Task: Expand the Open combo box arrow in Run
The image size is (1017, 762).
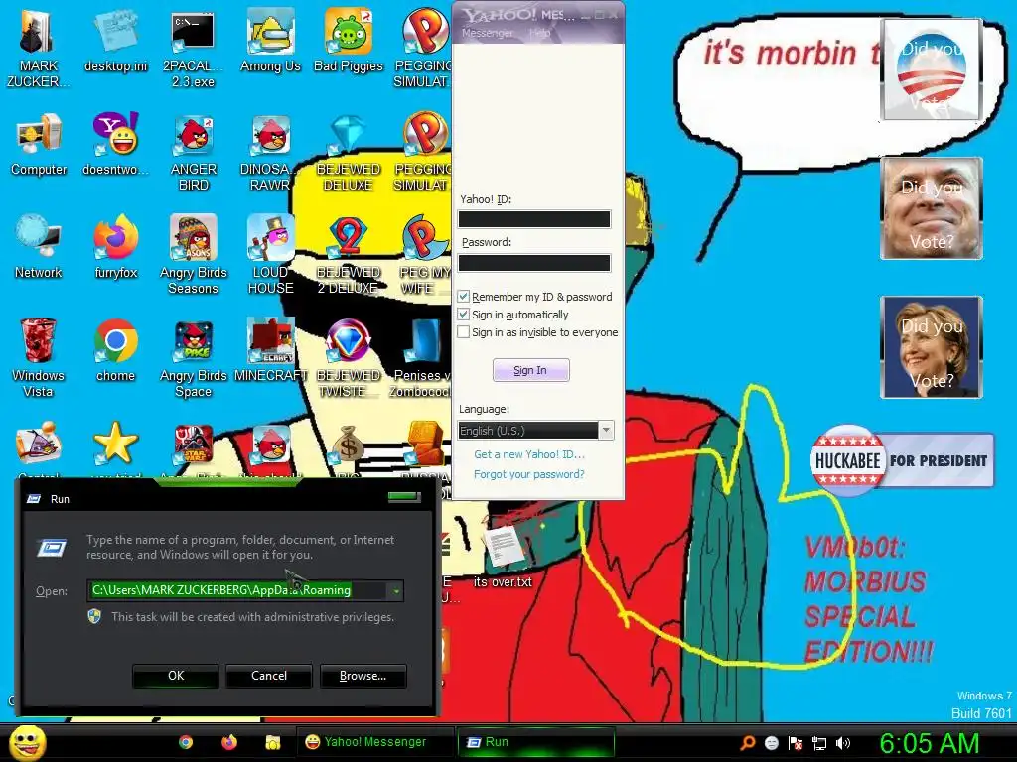Action: [x=395, y=590]
